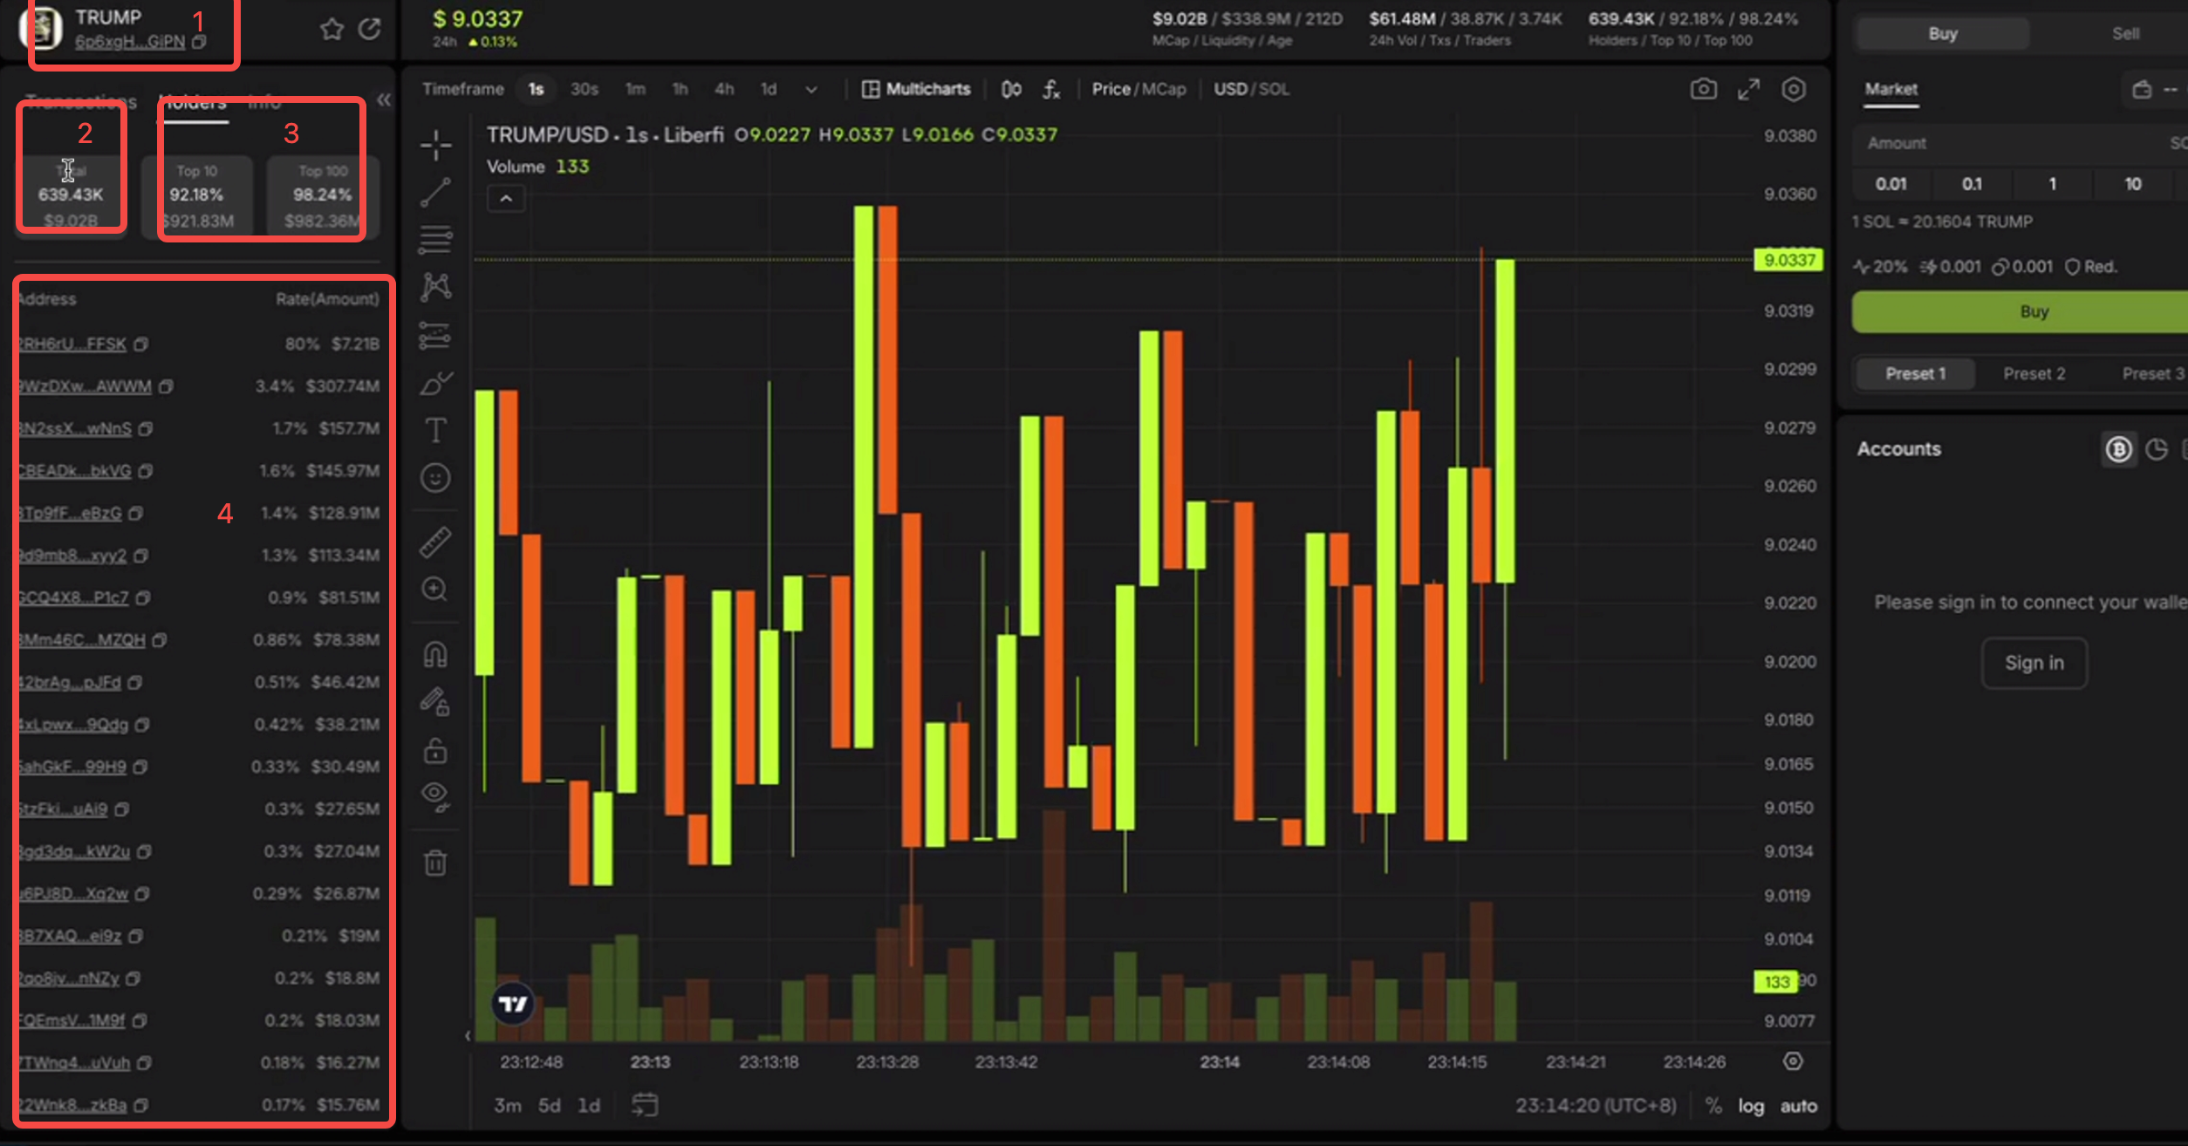The height and width of the screenshot is (1146, 2188).
Task: Select the trend line drawing tool
Action: pyautogui.click(x=435, y=192)
